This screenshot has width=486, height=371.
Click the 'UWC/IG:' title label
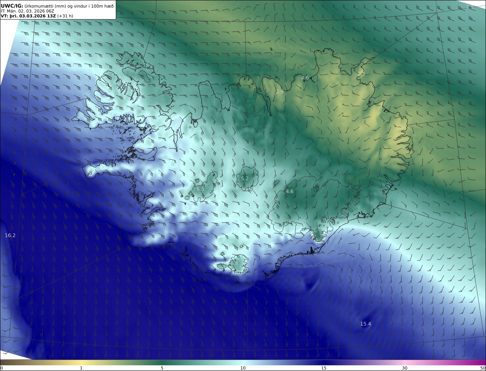click(x=12, y=6)
